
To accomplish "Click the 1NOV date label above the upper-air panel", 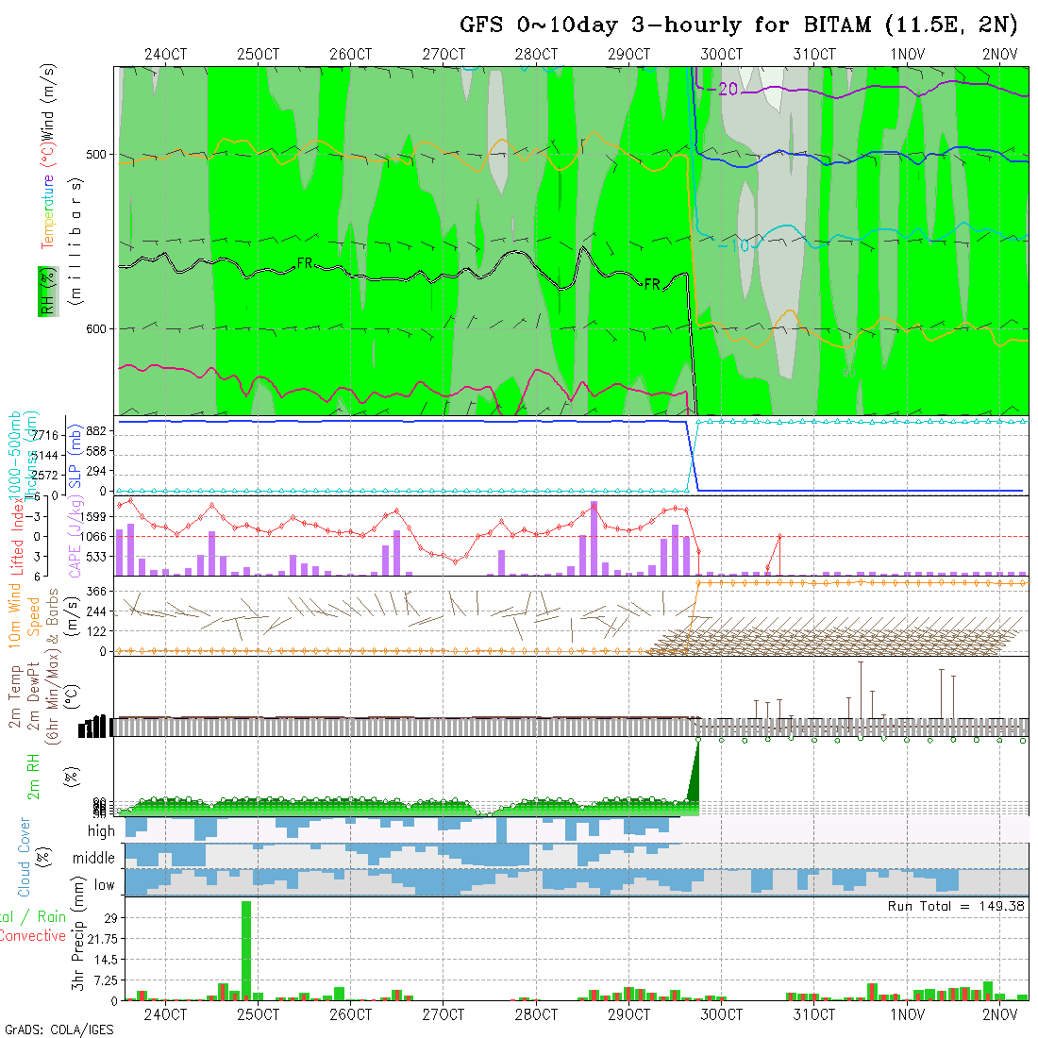I will tap(907, 54).
